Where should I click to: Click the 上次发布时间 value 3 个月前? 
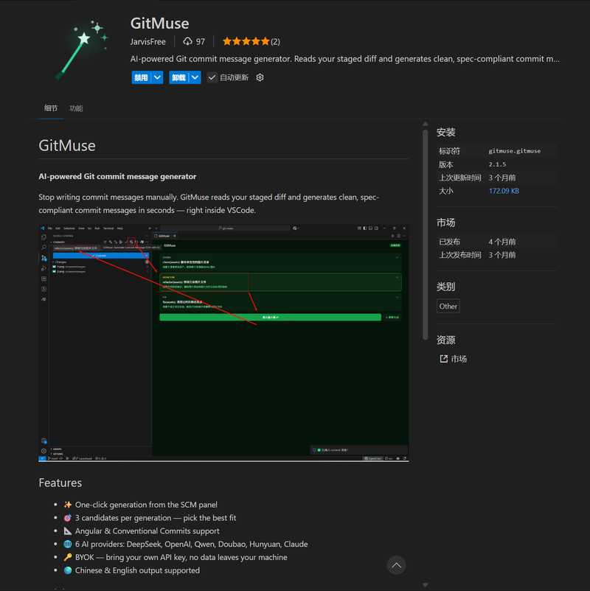[502, 255]
